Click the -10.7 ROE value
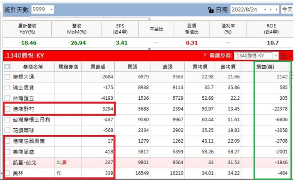Screen dimensions: 295x181 point(272,43)
